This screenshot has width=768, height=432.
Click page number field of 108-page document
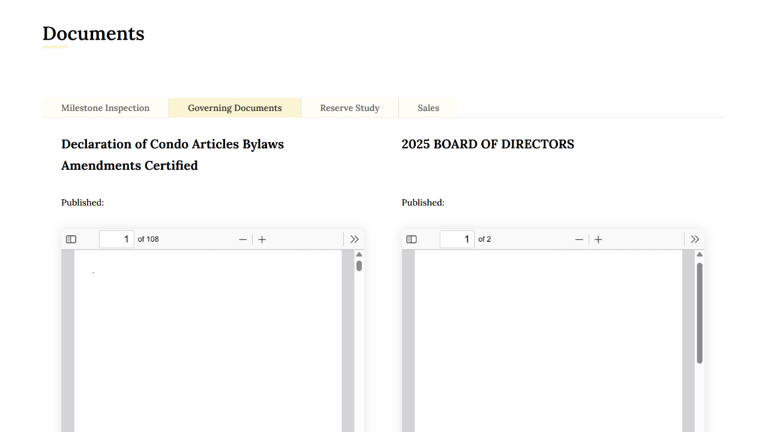pyautogui.click(x=116, y=239)
